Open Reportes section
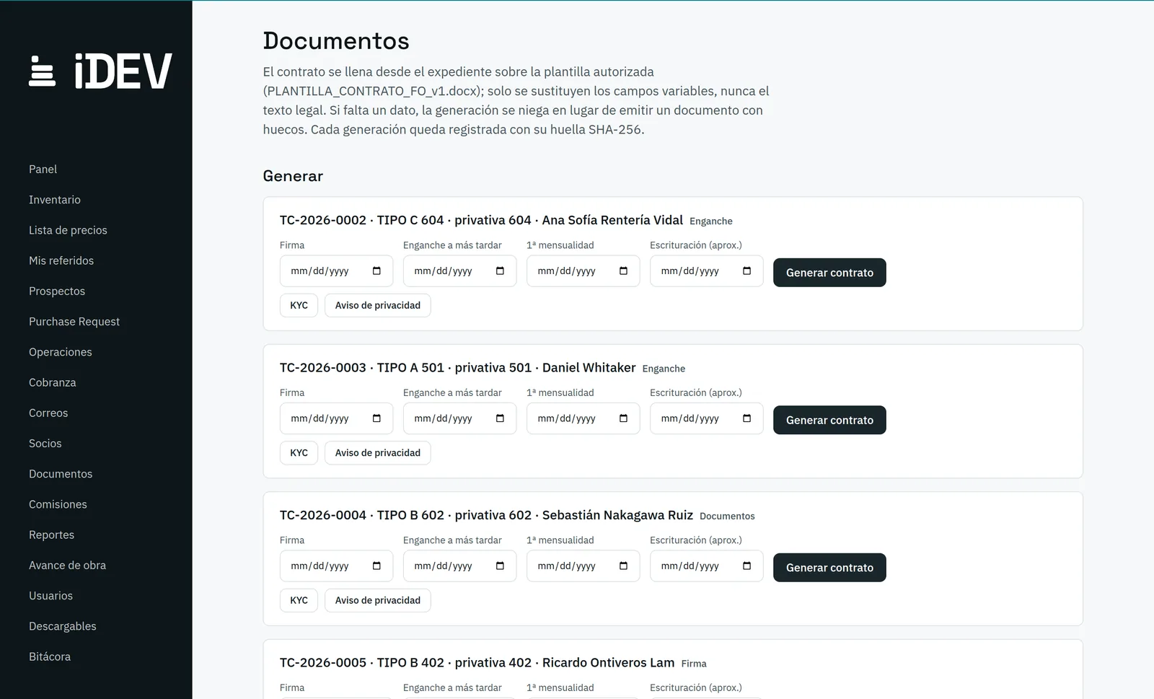This screenshot has width=1154, height=699. 52,535
